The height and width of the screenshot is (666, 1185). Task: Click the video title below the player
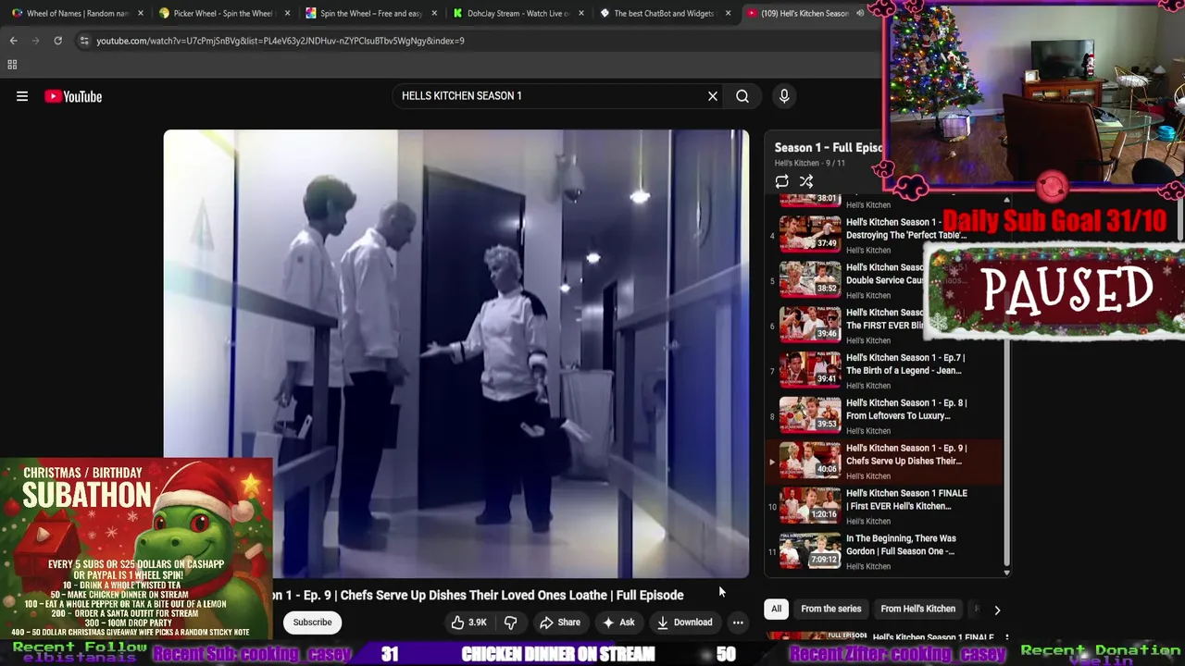(x=479, y=595)
